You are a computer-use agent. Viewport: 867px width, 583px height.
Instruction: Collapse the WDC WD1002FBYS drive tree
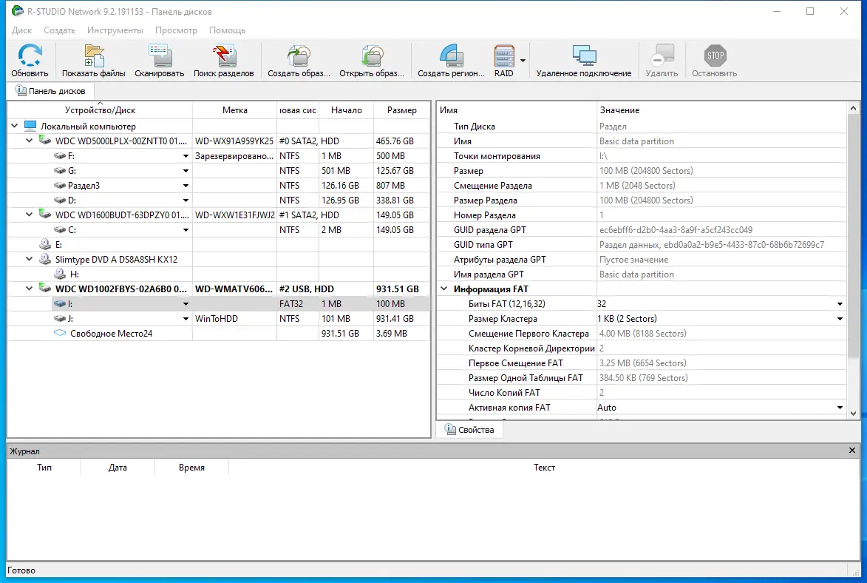pyautogui.click(x=29, y=289)
